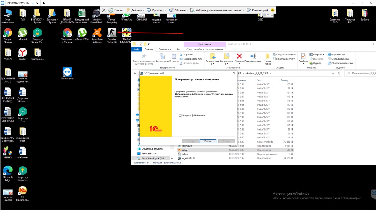Select the Microsoft Edge desktop shortcut
This screenshot has height=210, width=376.
click(x=8, y=171)
